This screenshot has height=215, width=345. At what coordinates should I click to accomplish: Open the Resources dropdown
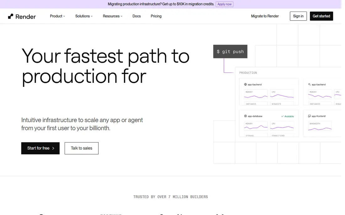click(112, 16)
